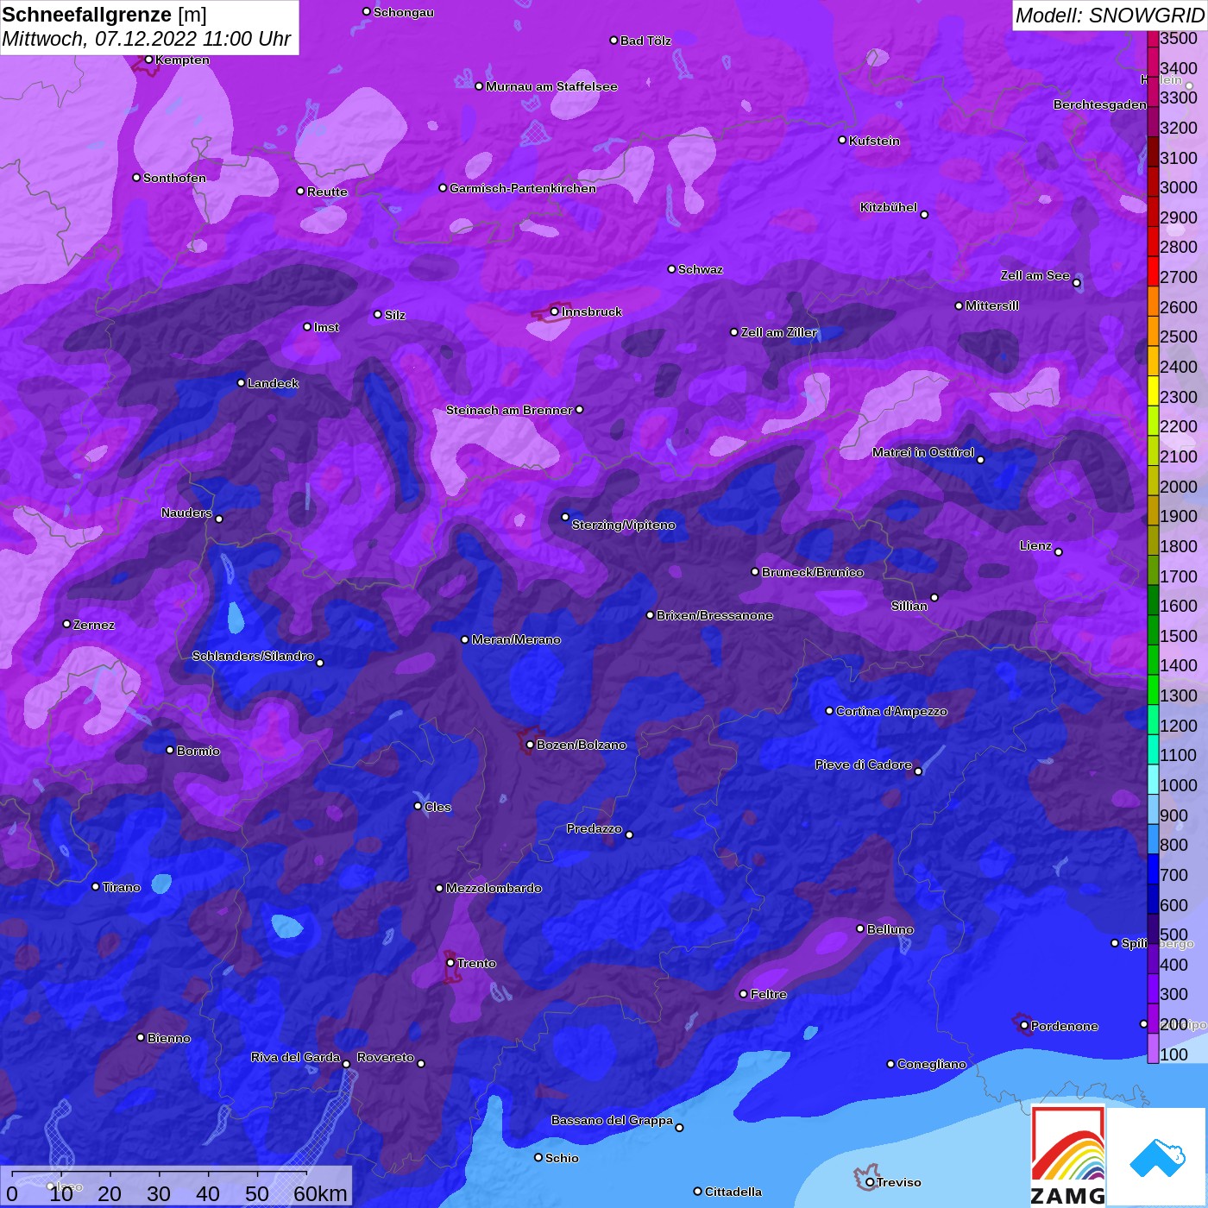This screenshot has height=1208, width=1208.
Task: Click the Schwaz label
Action: [x=701, y=269]
